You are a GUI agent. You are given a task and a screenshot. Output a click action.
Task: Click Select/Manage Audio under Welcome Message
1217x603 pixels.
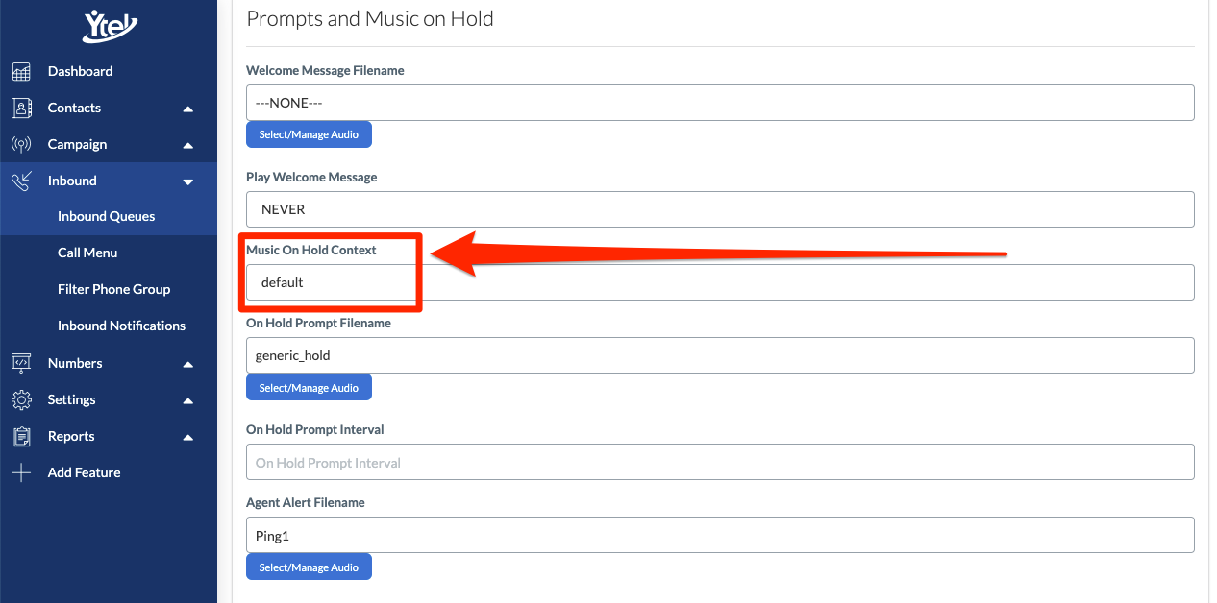pyautogui.click(x=309, y=134)
